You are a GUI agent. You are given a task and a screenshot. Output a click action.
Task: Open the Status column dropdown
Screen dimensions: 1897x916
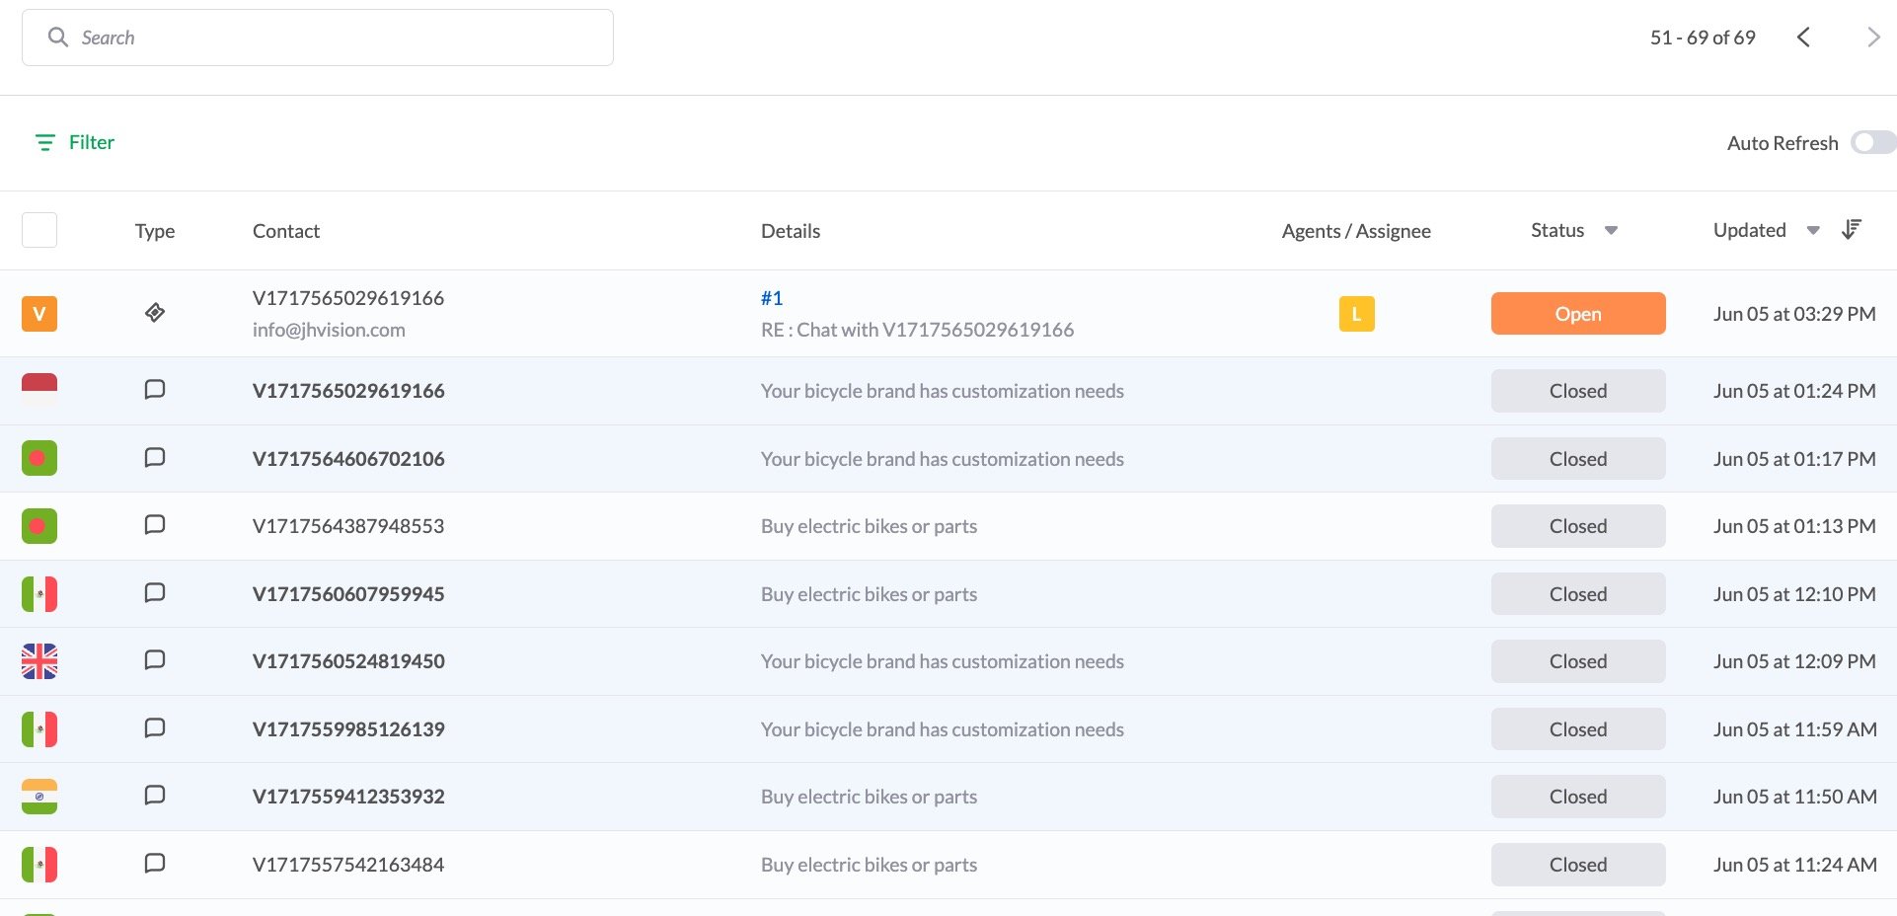(1611, 230)
